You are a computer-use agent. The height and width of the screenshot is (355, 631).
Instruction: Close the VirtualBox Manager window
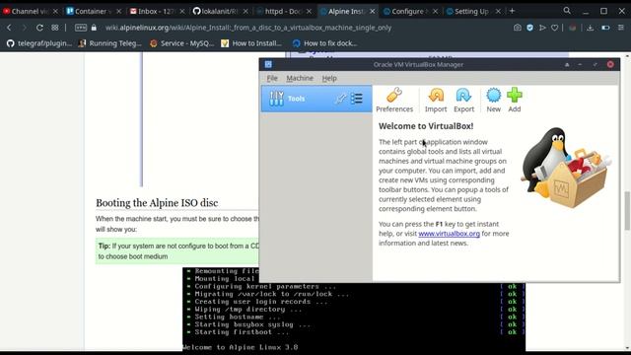[x=610, y=64]
